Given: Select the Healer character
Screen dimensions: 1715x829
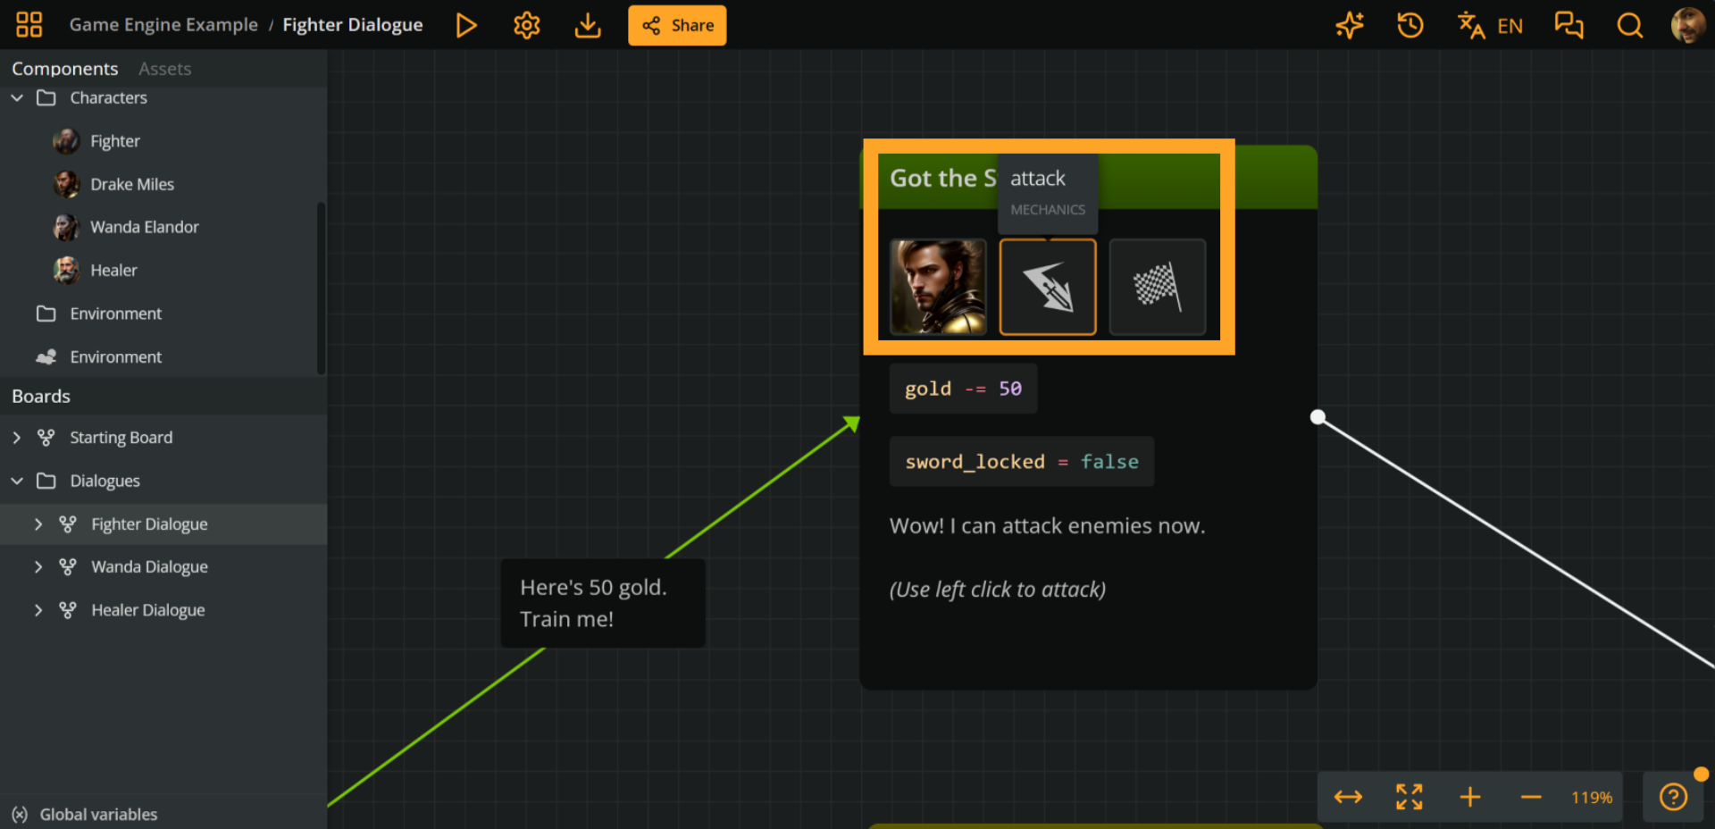Looking at the screenshot, I should [x=113, y=270].
